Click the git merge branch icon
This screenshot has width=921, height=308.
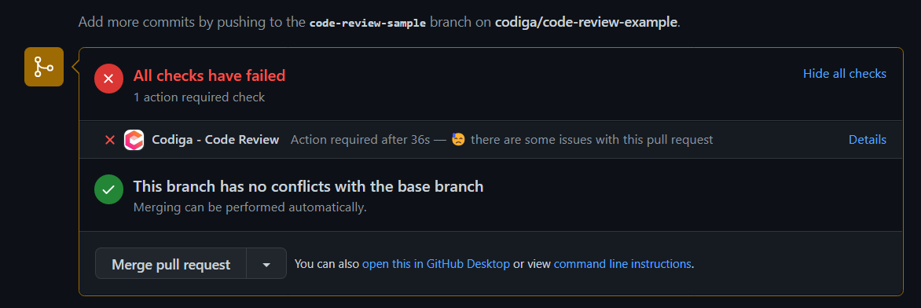pos(44,67)
